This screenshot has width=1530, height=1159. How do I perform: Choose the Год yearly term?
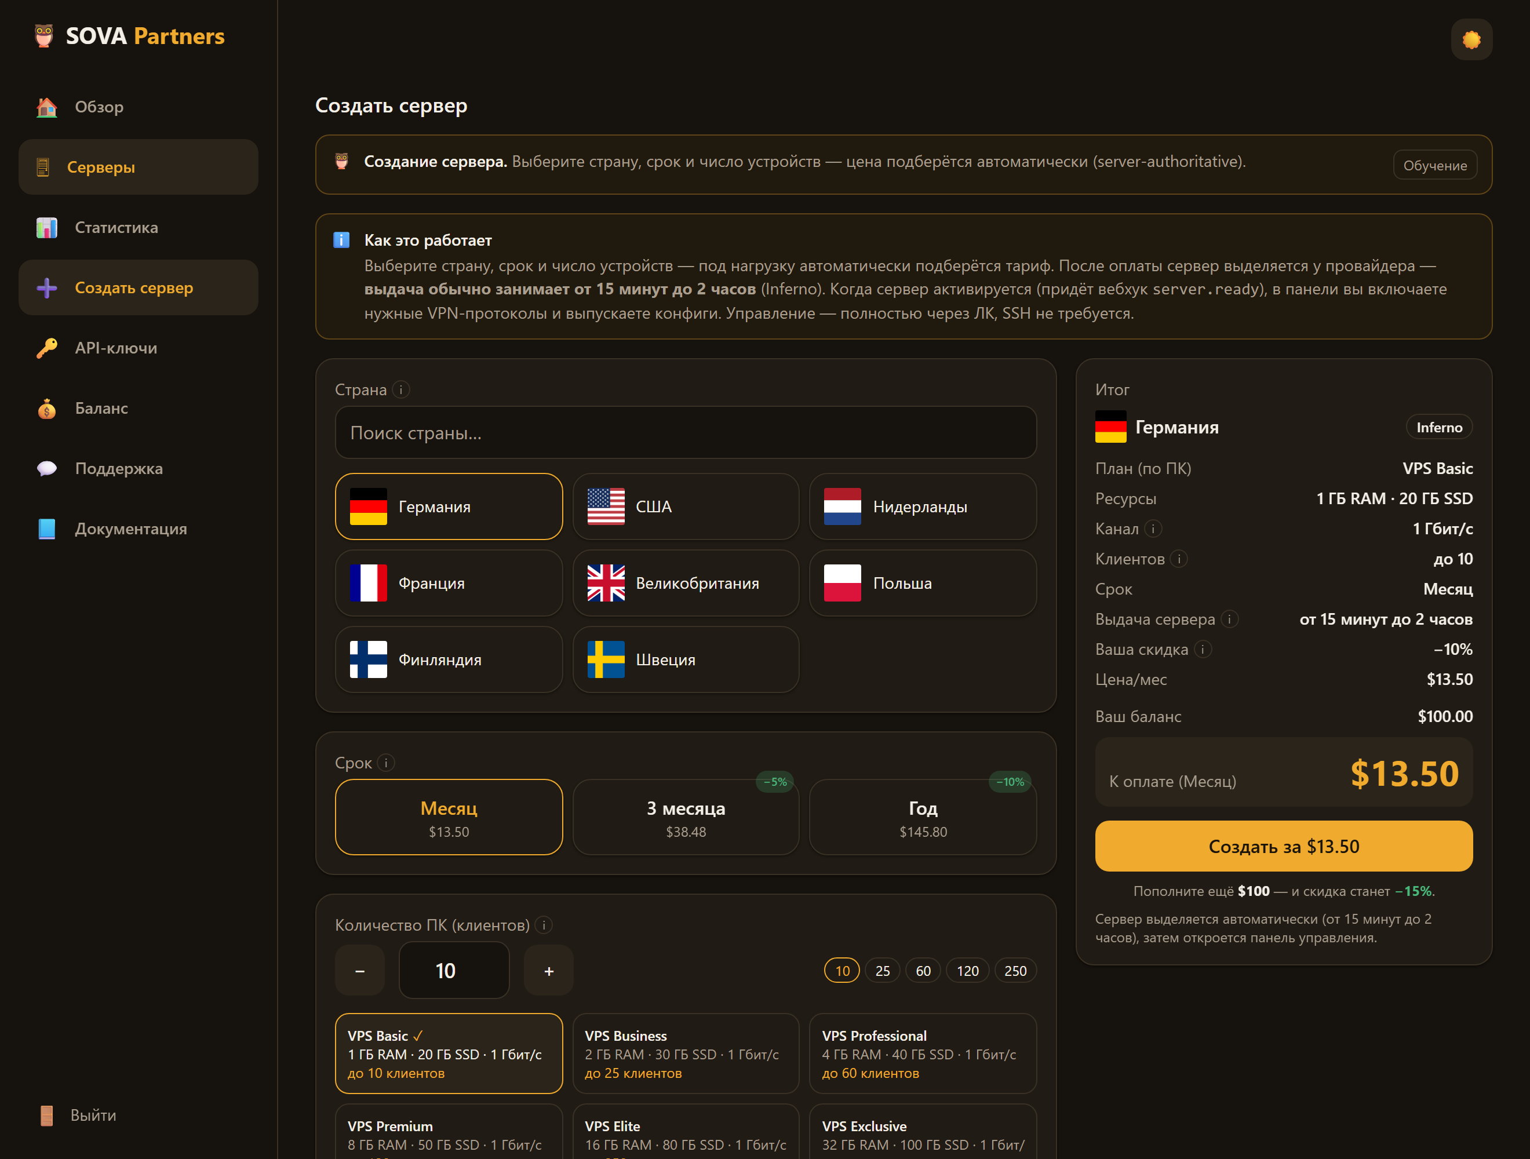point(923,818)
